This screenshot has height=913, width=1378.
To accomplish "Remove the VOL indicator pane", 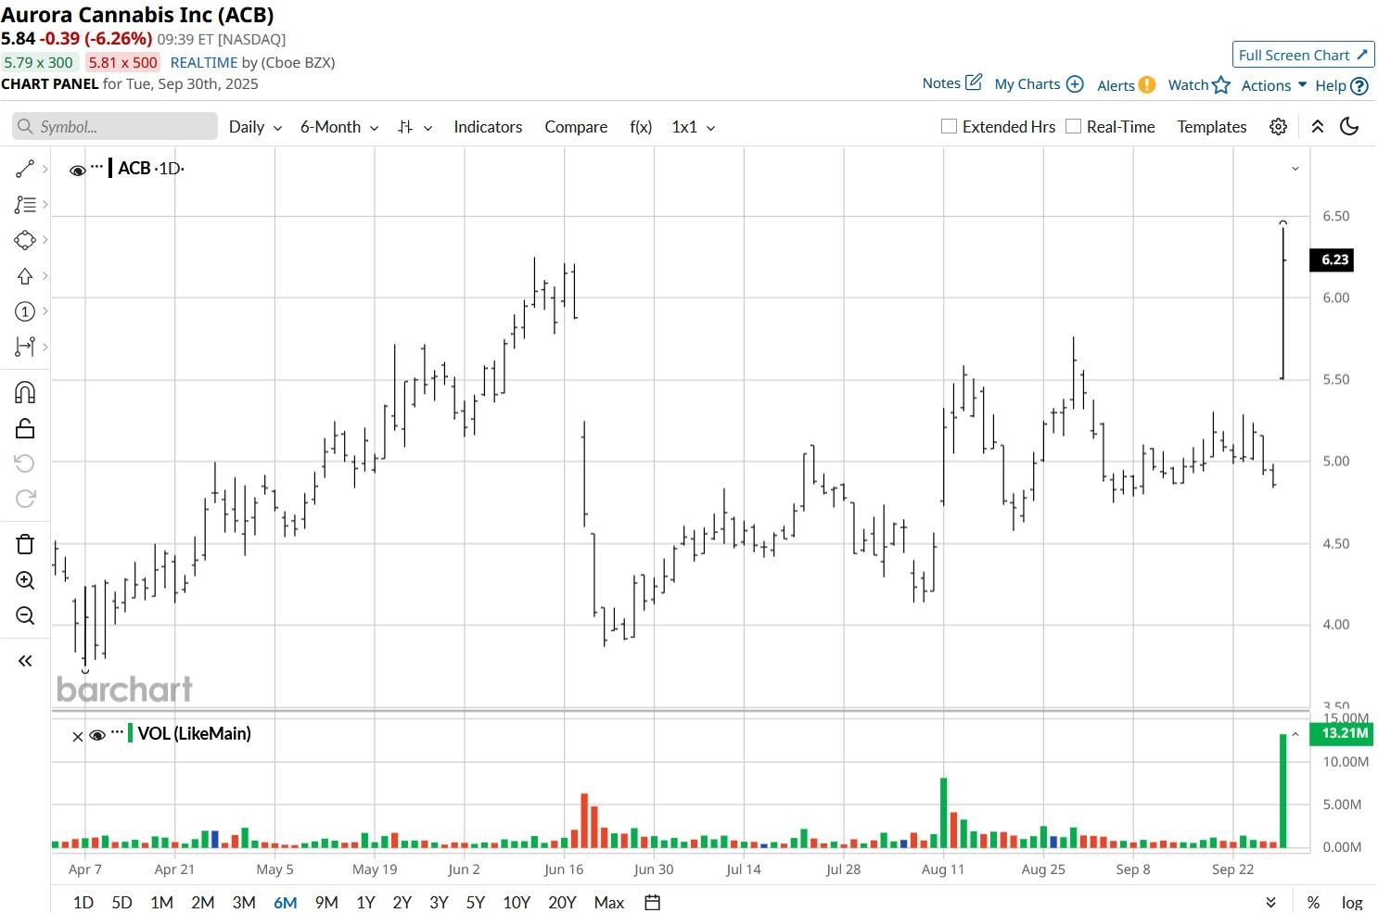I will pyautogui.click(x=78, y=736).
